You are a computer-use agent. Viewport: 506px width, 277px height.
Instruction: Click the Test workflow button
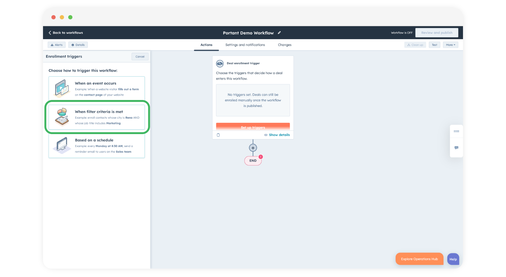(435, 45)
